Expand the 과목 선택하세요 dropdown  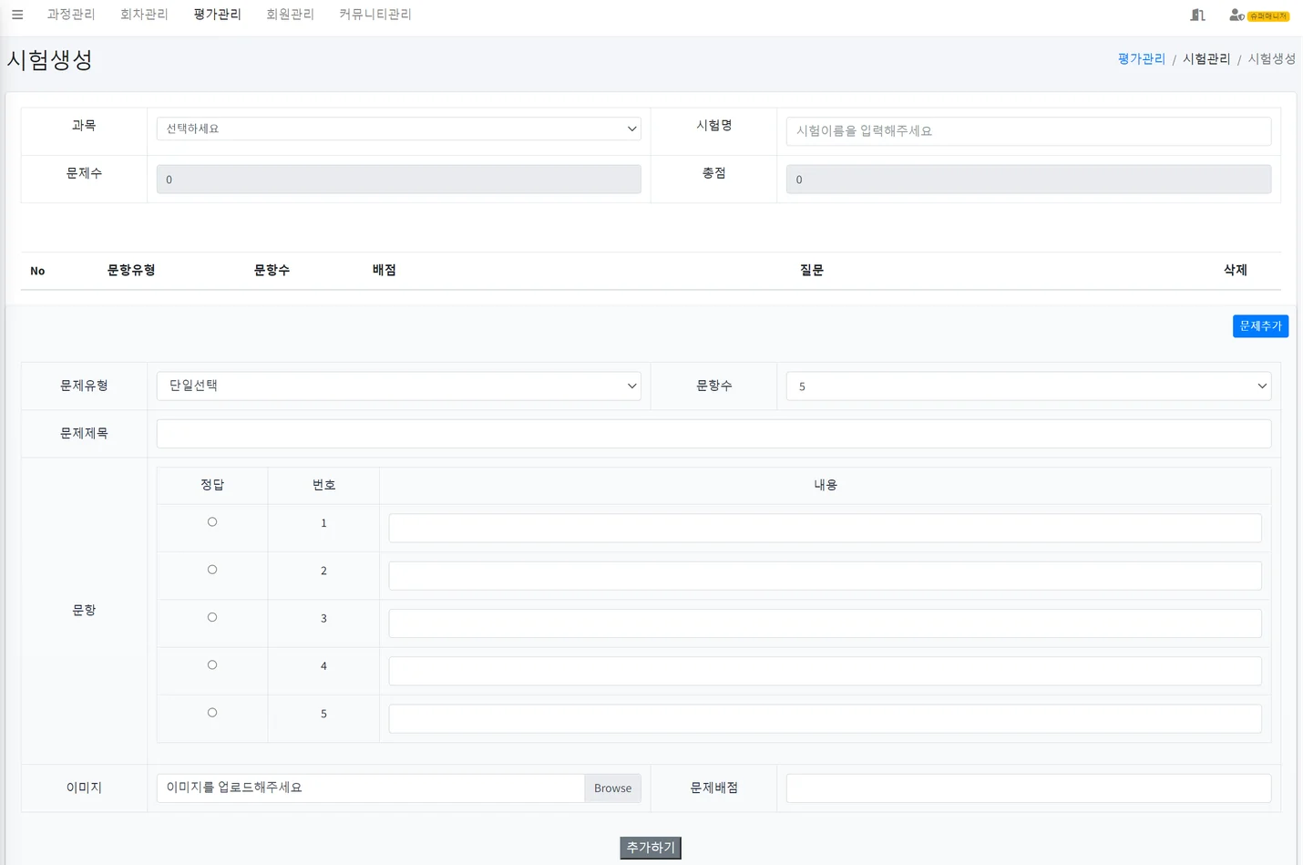click(399, 129)
